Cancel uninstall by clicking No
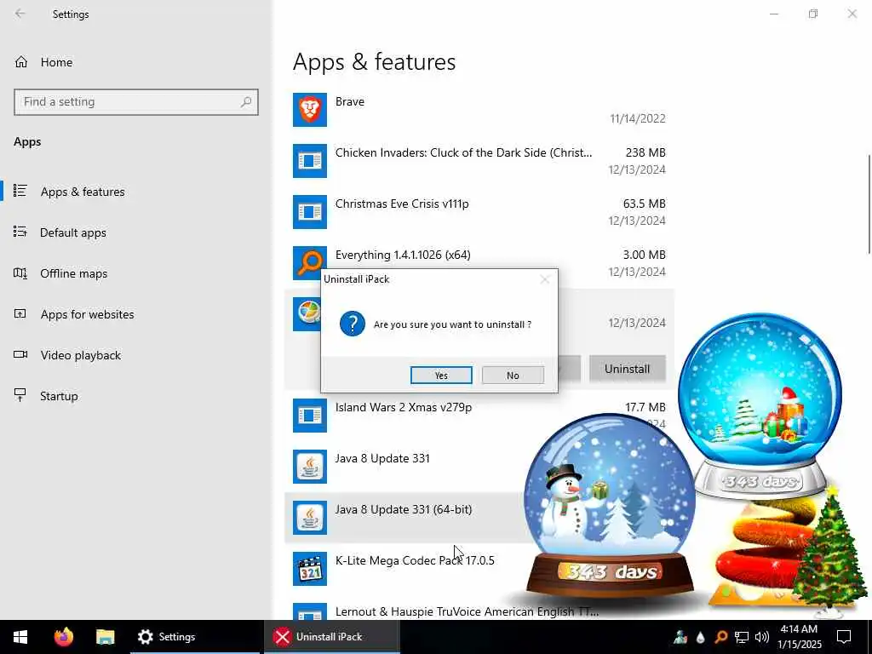 [x=513, y=376]
